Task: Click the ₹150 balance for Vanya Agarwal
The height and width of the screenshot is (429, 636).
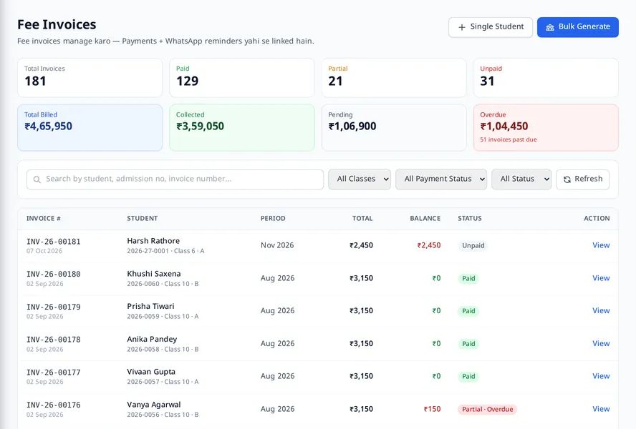Action: pos(432,409)
